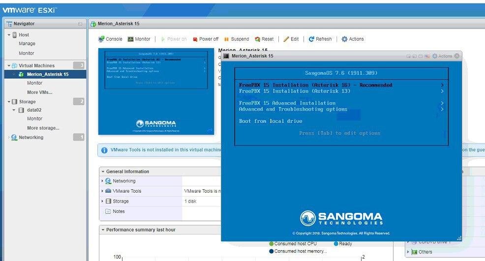Click the greyed Power on button
The height and width of the screenshot is (261, 485).
pos(174,39)
